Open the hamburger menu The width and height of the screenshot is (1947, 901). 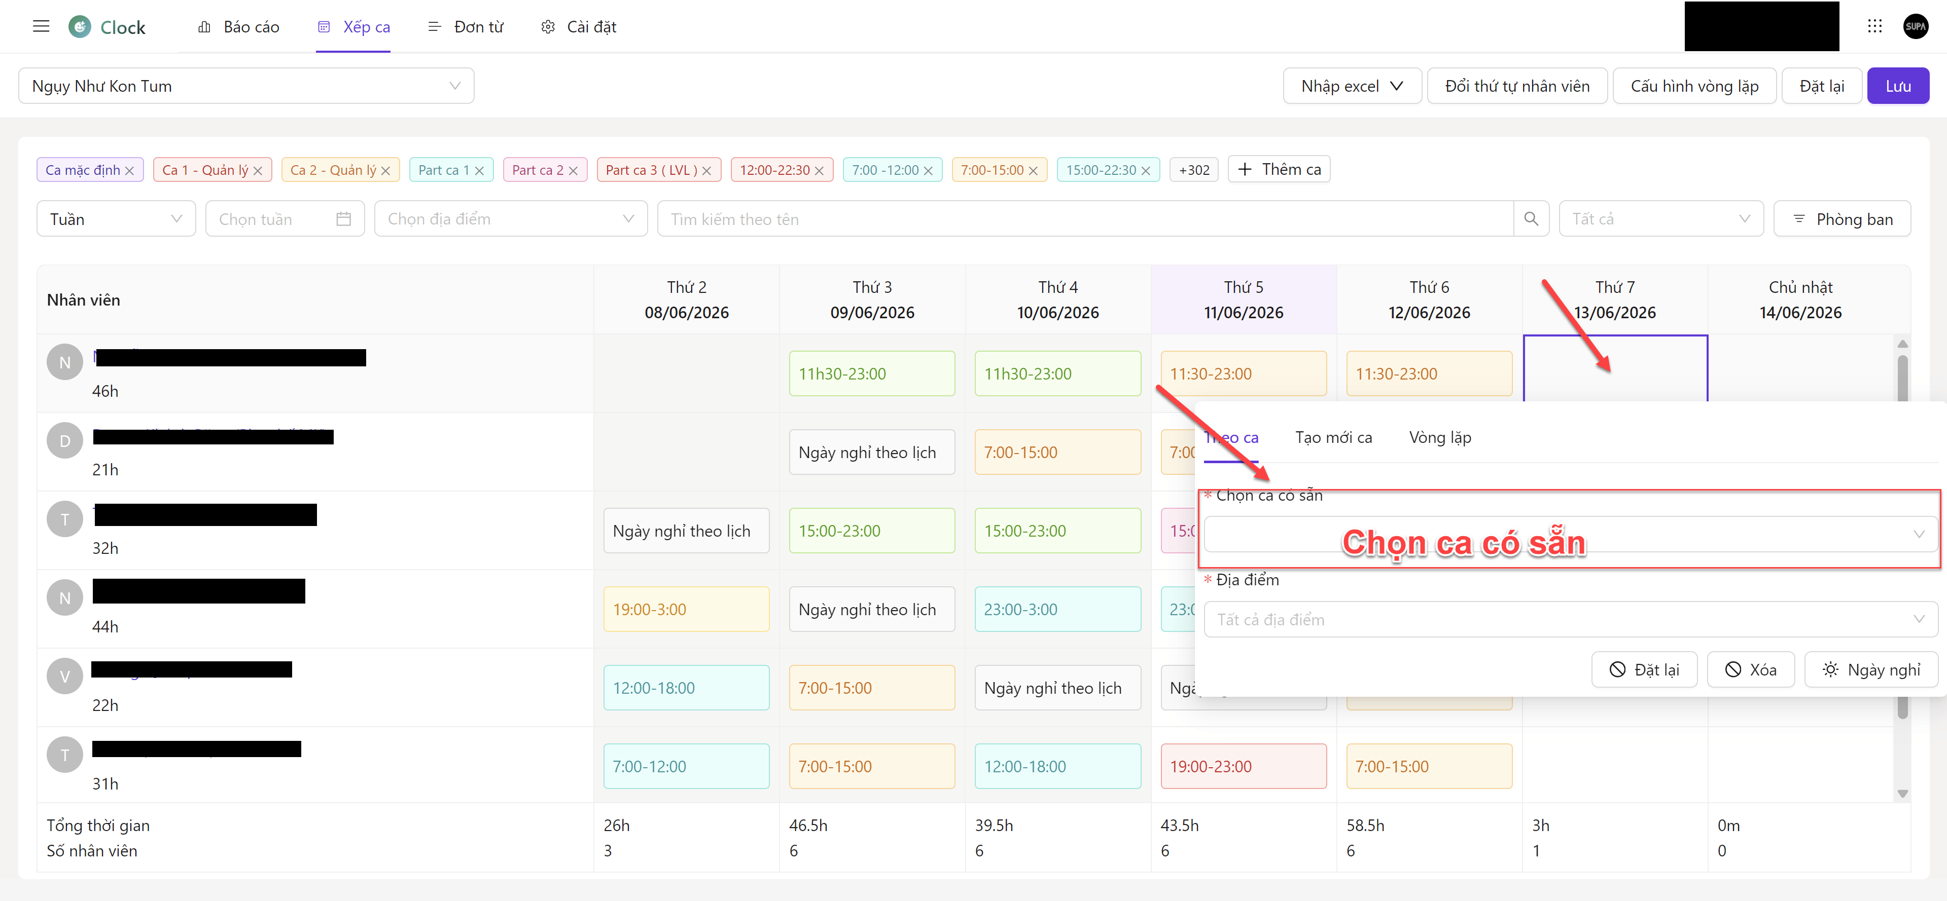coord(41,26)
